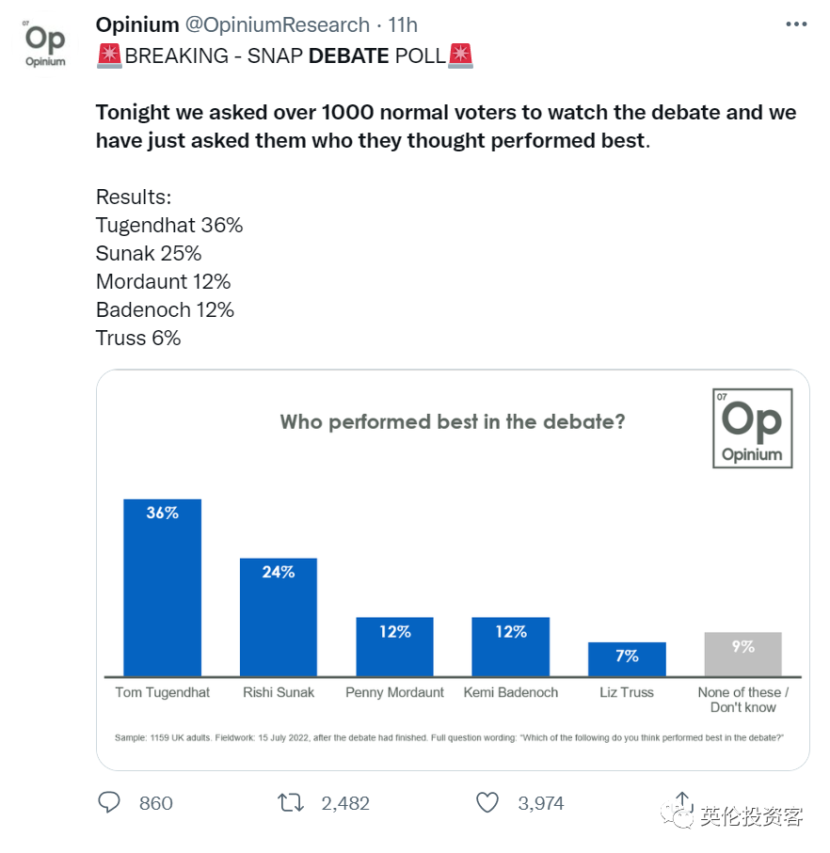Click the 11h timestamp link
Viewport: 830px width, 853px height.
pyautogui.click(x=403, y=24)
